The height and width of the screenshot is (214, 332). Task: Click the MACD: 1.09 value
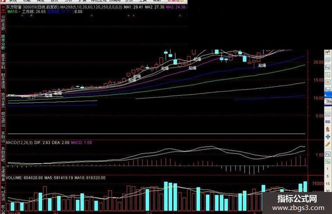point(81,143)
